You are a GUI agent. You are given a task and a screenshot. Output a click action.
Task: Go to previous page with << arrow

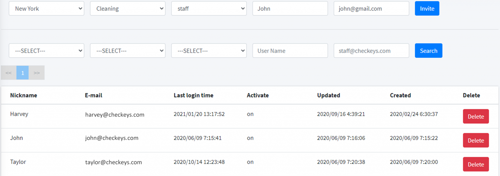[9, 73]
